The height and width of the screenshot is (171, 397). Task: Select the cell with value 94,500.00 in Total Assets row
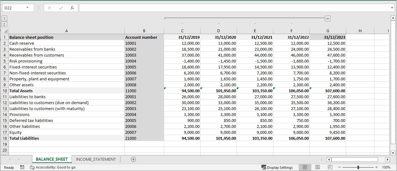coord(182,91)
